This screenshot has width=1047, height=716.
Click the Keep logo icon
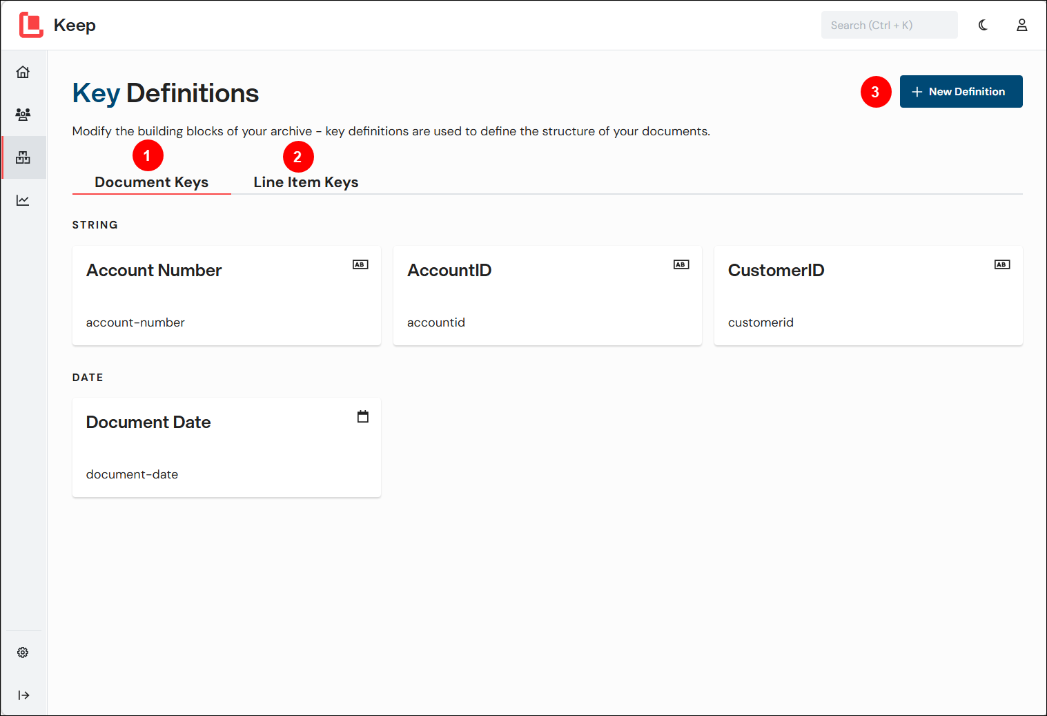point(31,25)
